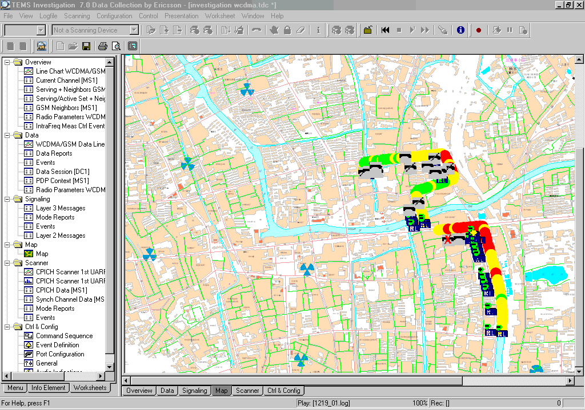
Task: Select Event Definition under Ctrl & Config
Action: (57, 345)
